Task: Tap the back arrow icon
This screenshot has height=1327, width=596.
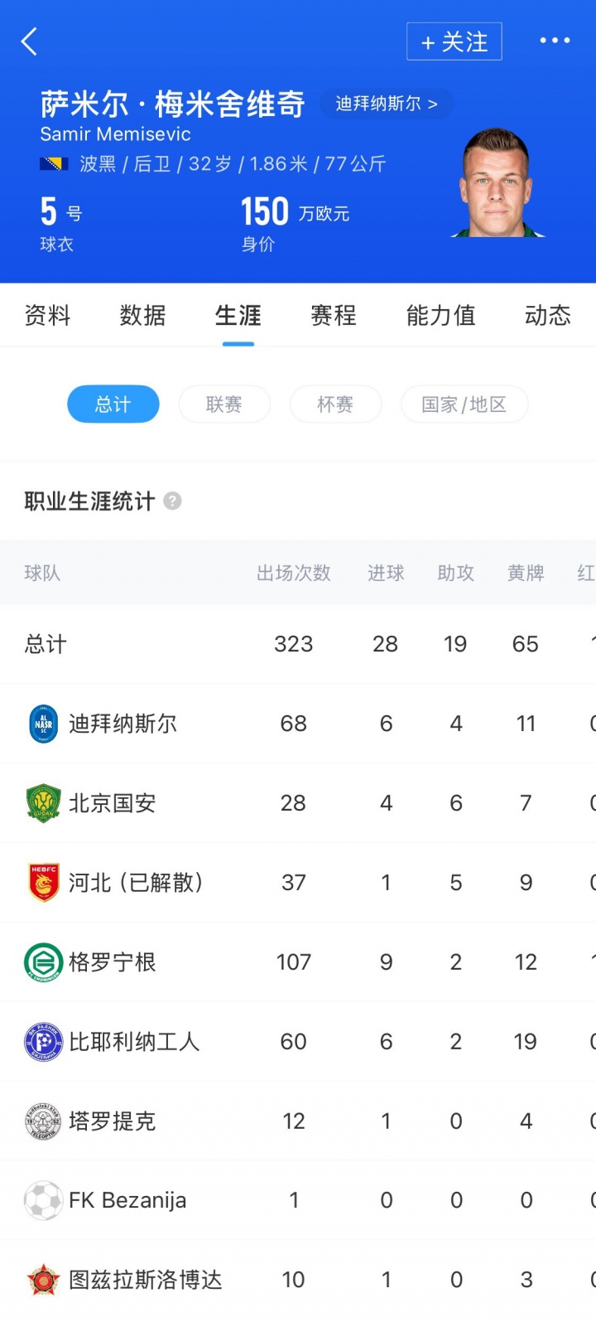Action: click(30, 41)
